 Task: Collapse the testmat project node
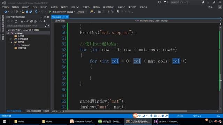click(8, 33)
